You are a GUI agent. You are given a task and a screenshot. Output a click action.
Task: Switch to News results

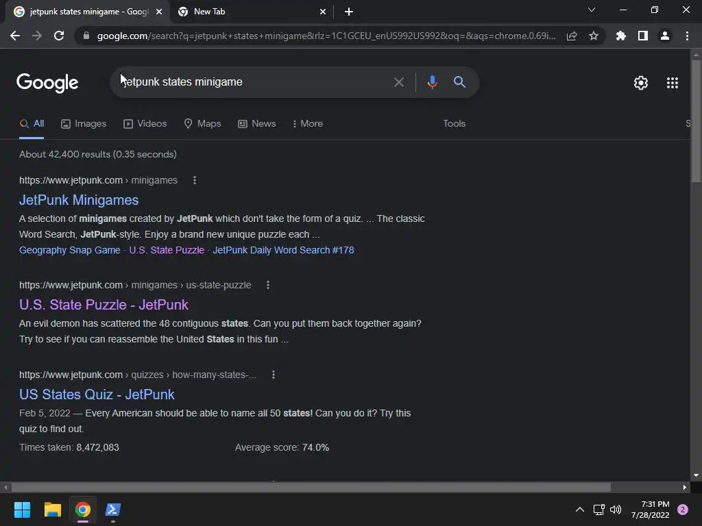(256, 123)
